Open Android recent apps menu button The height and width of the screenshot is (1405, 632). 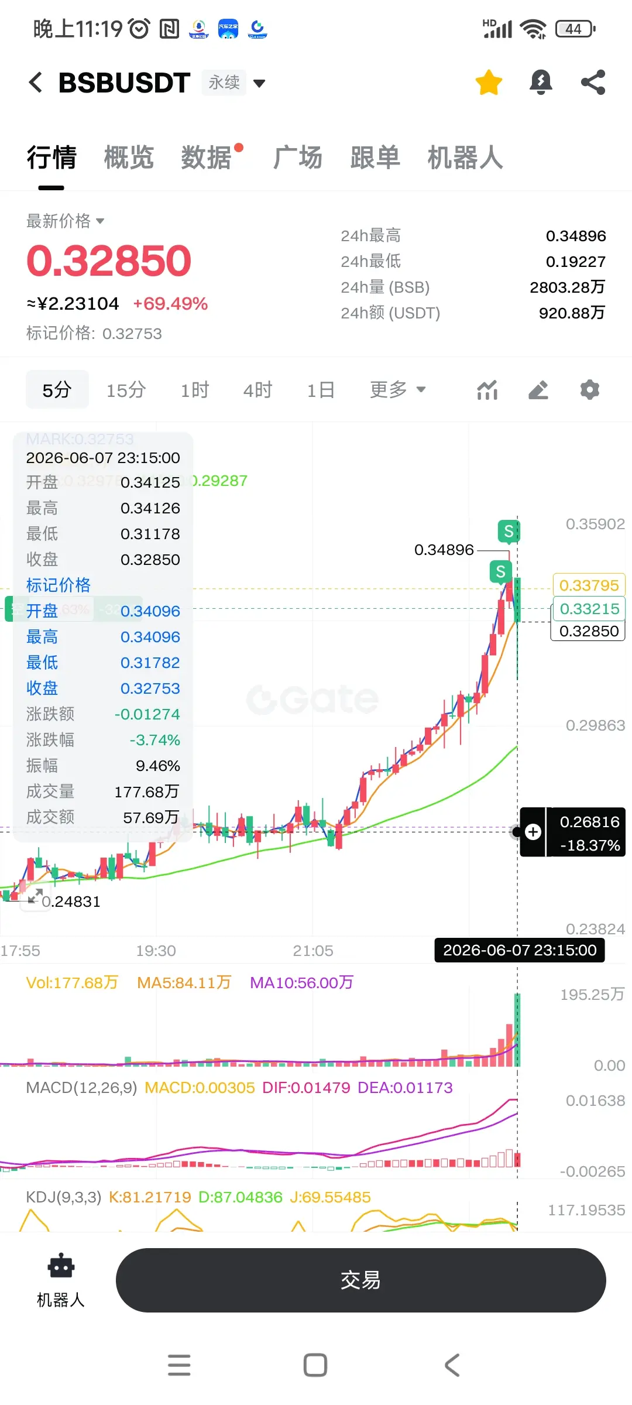[x=179, y=1365]
